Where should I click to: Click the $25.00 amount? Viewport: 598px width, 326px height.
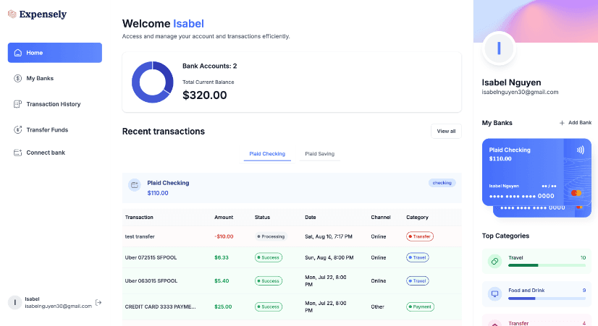[223, 306]
